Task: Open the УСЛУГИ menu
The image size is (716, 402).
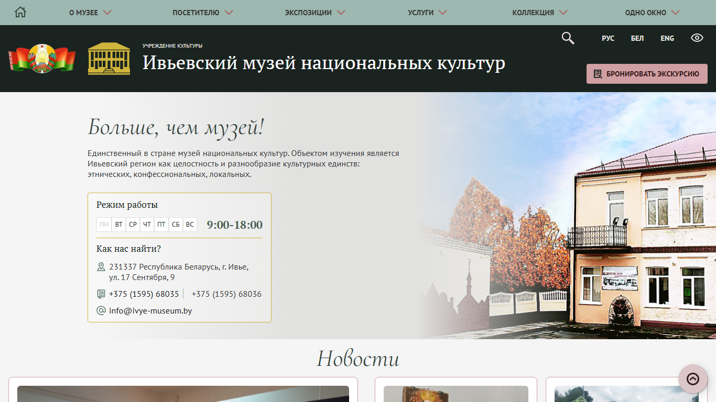Action: (x=420, y=13)
